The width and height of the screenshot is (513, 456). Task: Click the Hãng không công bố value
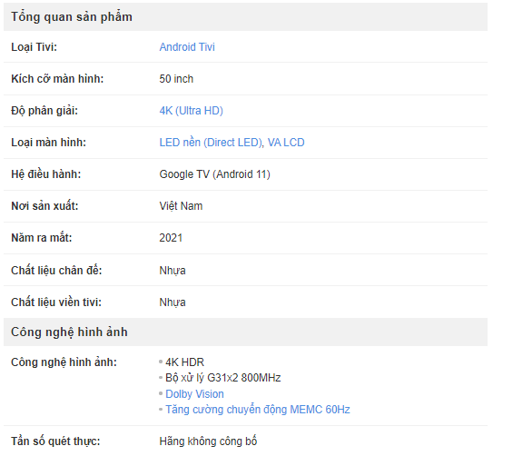coord(208,441)
